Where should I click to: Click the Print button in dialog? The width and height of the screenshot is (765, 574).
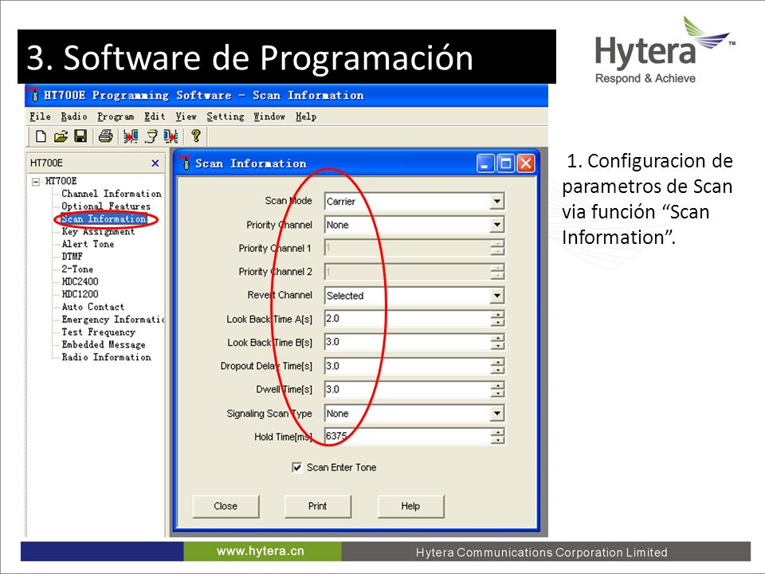(318, 506)
